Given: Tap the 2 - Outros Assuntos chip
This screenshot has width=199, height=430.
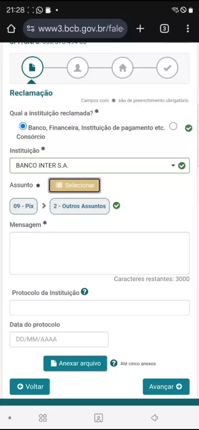Looking at the screenshot, I should tap(80, 206).
